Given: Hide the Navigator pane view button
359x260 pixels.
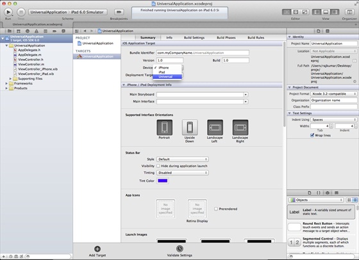Looking at the screenshot, I should [317, 12].
